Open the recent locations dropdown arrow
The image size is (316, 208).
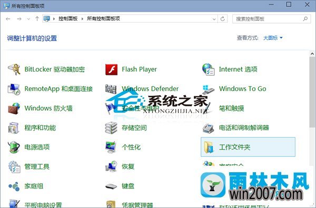coord(28,19)
